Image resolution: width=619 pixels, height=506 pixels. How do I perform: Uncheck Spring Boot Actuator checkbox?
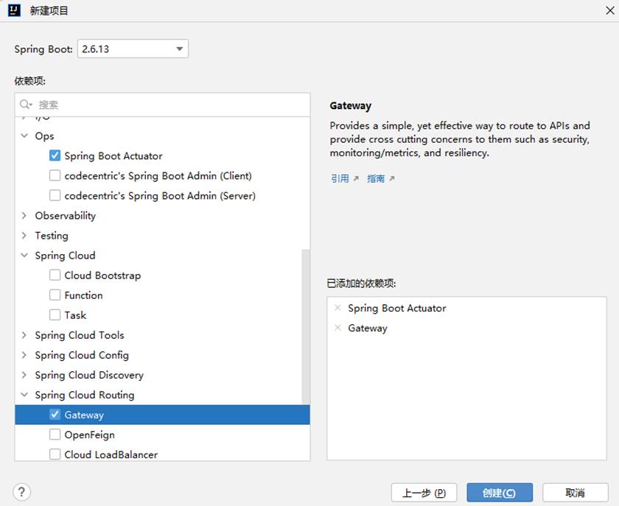coord(55,155)
